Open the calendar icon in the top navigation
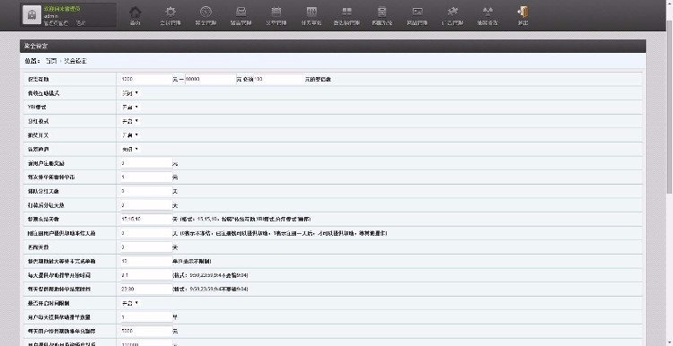The image size is (673, 346). coord(276,12)
